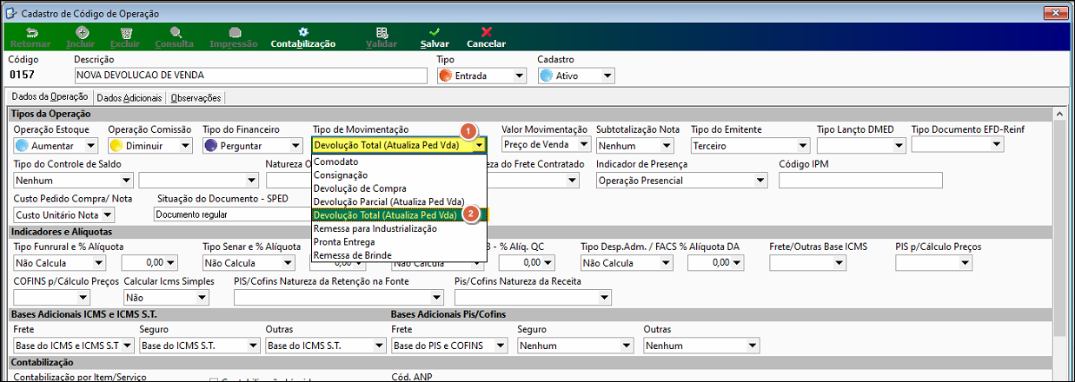Click the Retornar toolbar icon

tap(31, 32)
